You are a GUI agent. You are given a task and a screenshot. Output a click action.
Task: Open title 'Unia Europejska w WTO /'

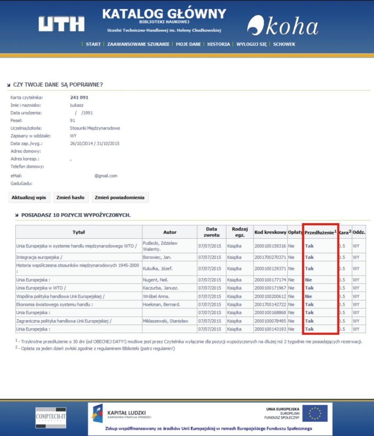coord(41,288)
